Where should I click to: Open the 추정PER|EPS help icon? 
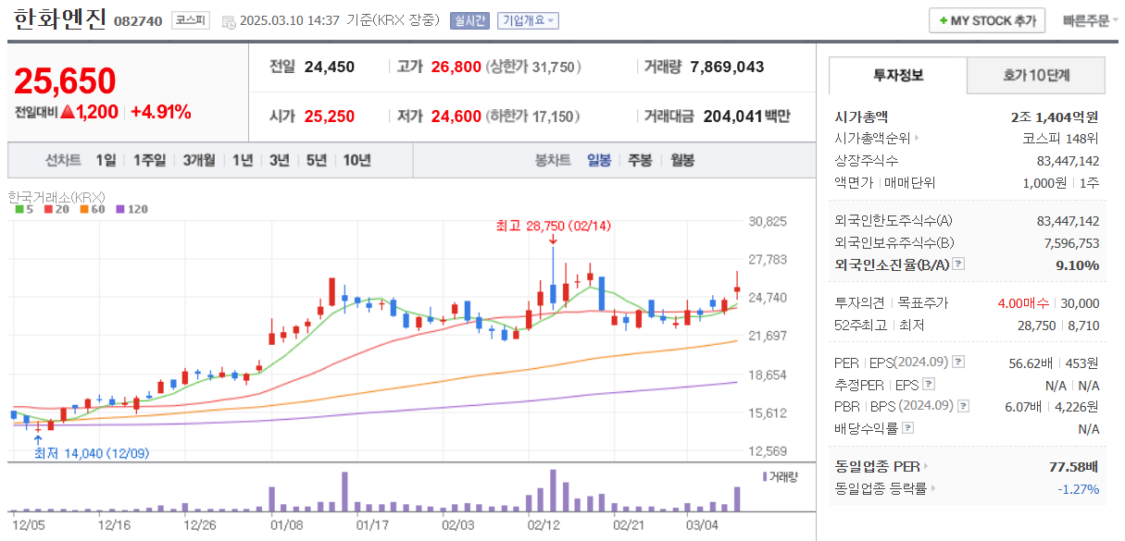(x=927, y=384)
